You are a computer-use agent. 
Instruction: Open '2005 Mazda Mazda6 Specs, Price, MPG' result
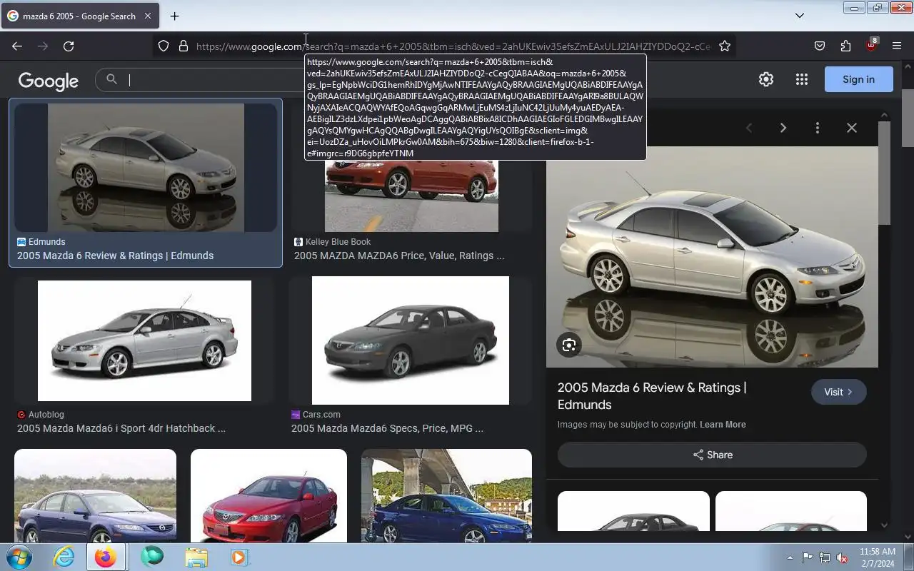pyautogui.click(x=387, y=428)
